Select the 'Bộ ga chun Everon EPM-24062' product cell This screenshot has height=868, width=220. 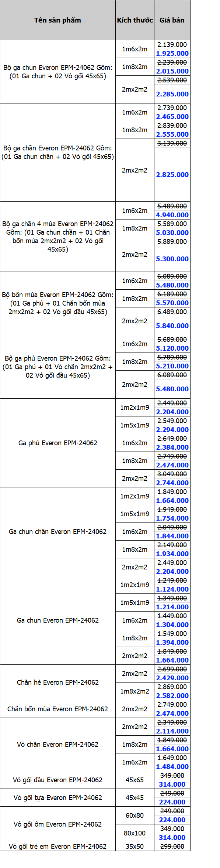pyautogui.click(x=58, y=72)
